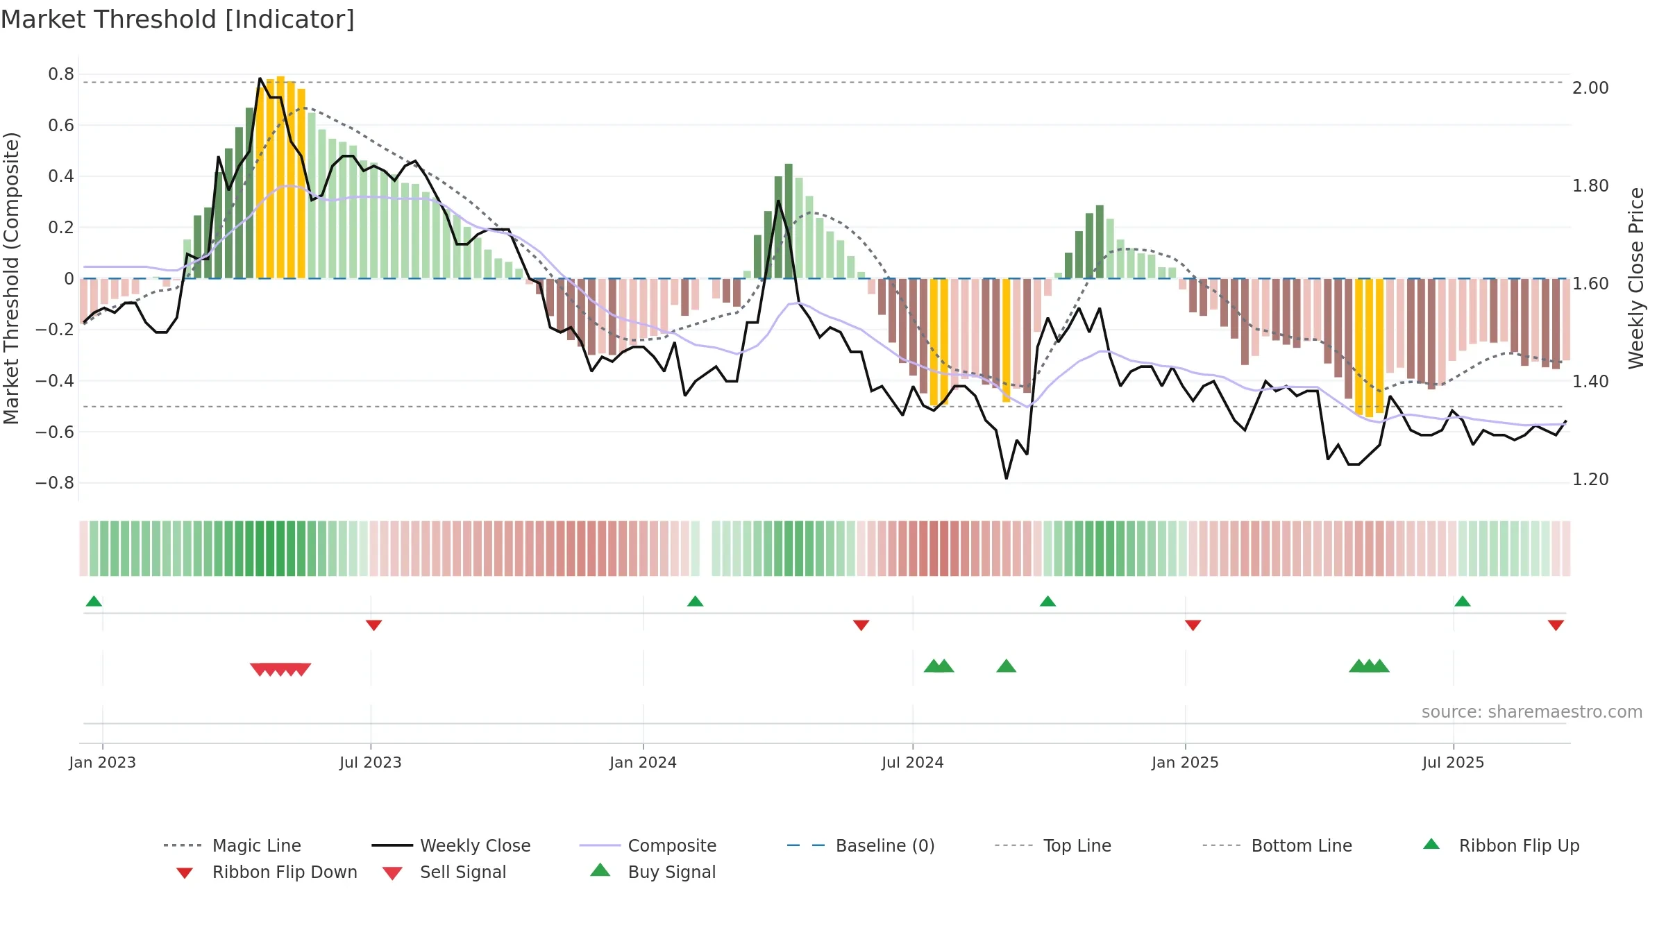
Task: Toggle the Bottom Line legend entry
Action: (x=1277, y=845)
